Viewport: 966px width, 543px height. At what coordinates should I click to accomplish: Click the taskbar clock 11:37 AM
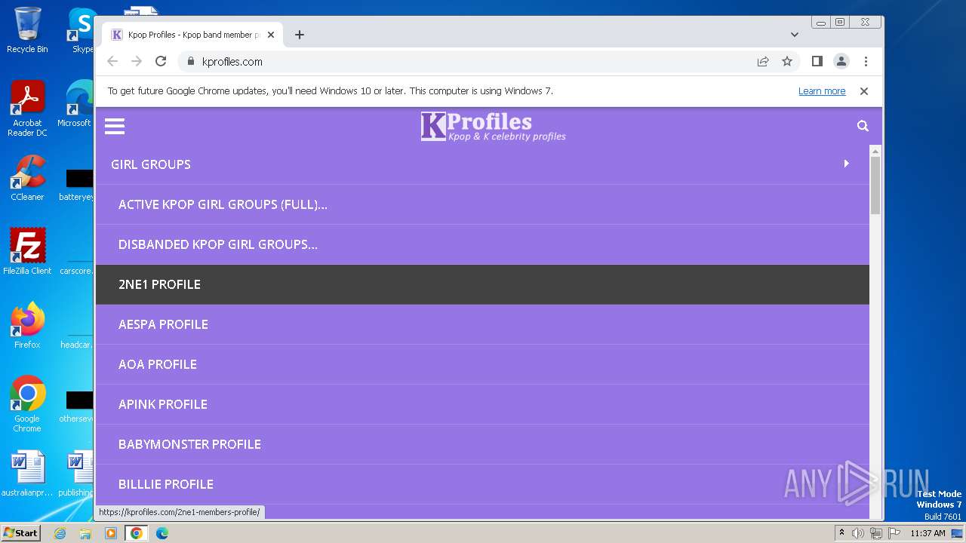[x=928, y=533]
